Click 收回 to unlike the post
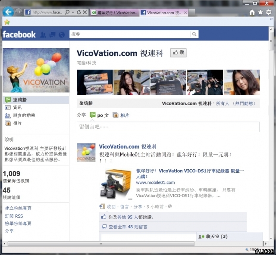 pos(111,207)
